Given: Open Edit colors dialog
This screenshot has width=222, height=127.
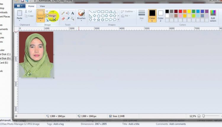Looking at the screenshot, I should pyautogui.click(x=213, y=16).
